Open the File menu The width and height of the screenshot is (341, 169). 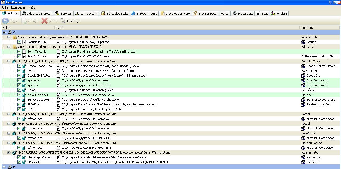[x=5, y=8]
